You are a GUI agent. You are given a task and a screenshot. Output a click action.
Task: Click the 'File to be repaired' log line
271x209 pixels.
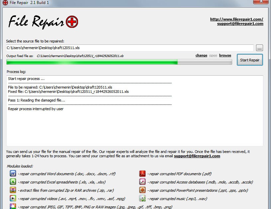coord(60,87)
